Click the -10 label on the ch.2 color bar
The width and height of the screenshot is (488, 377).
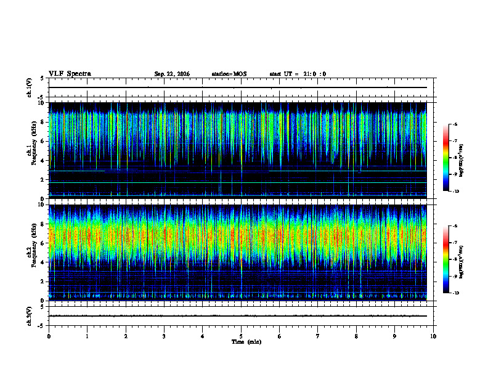[455, 293]
